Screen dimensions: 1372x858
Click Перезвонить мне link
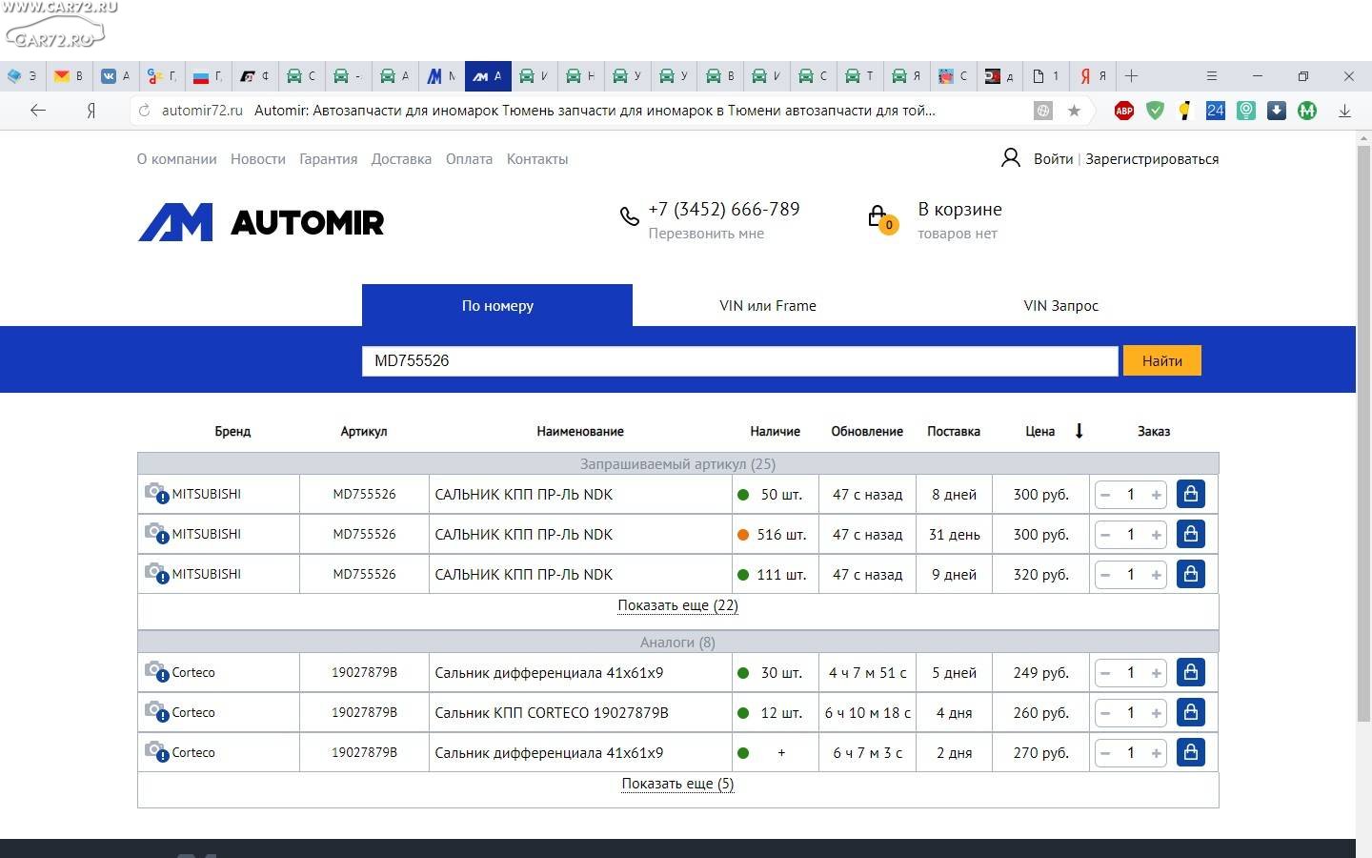tap(706, 234)
